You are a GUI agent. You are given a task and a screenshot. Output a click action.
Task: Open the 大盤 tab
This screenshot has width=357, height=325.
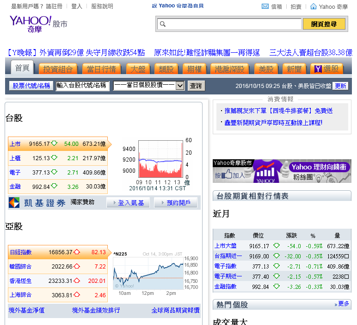click(138, 69)
